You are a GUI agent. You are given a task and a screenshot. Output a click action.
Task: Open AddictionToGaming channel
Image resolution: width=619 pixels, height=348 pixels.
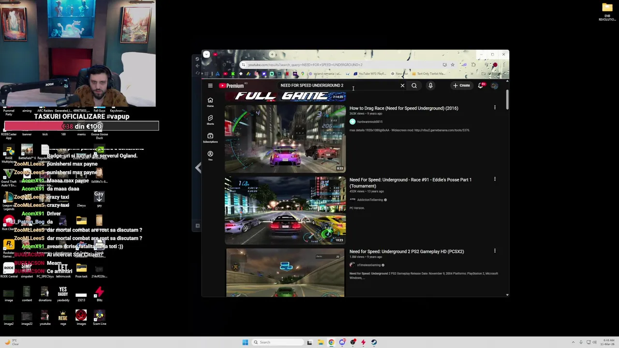click(x=370, y=200)
